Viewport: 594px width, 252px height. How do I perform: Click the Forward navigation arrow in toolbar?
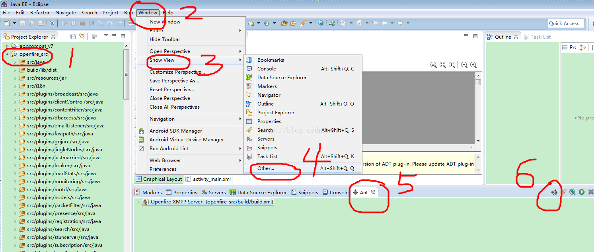click(x=400, y=23)
